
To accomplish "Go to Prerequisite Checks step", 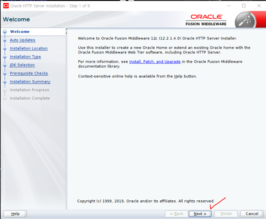I will coord(29,73).
